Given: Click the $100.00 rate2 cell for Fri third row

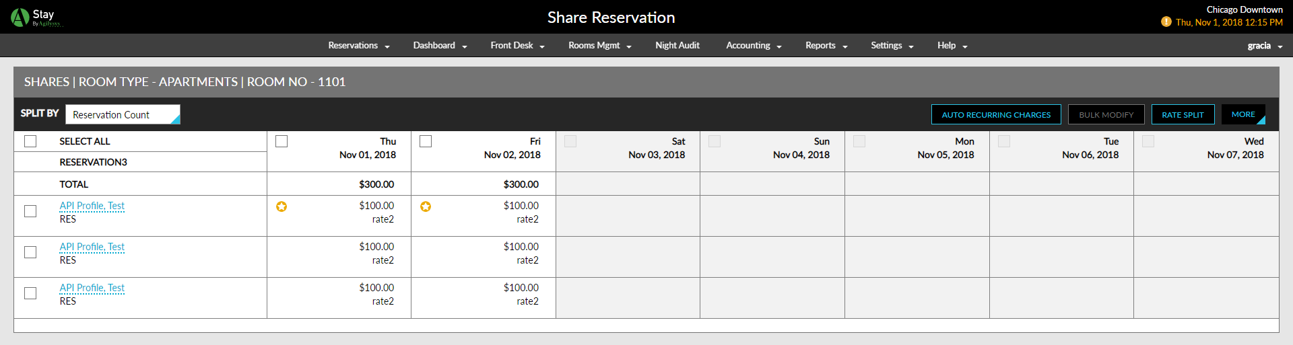Looking at the screenshot, I should coord(484,298).
